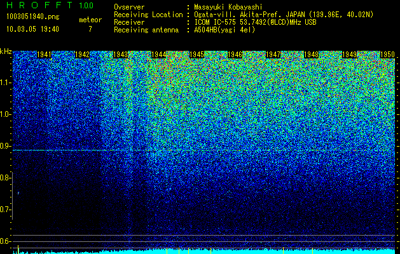The width and height of the screenshot is (400, 254).
Task: Click the Receiving antenna label
Action: 146,30
